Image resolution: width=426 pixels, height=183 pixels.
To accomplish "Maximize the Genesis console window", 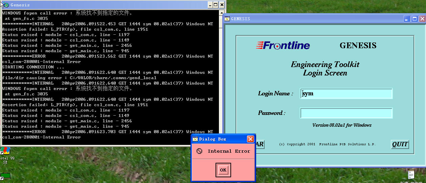I will [216, 5].
